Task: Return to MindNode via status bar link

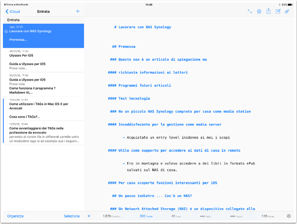Action: 16,5
